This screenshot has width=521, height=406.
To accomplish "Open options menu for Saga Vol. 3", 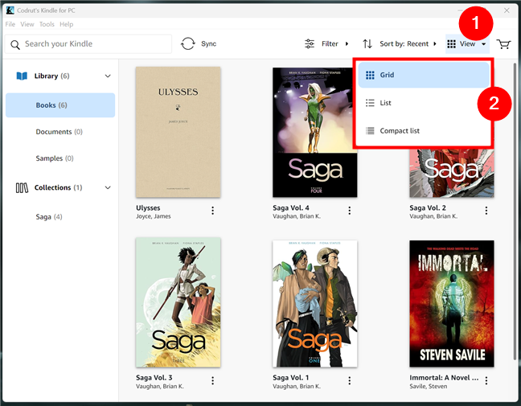I will point(212,380).
